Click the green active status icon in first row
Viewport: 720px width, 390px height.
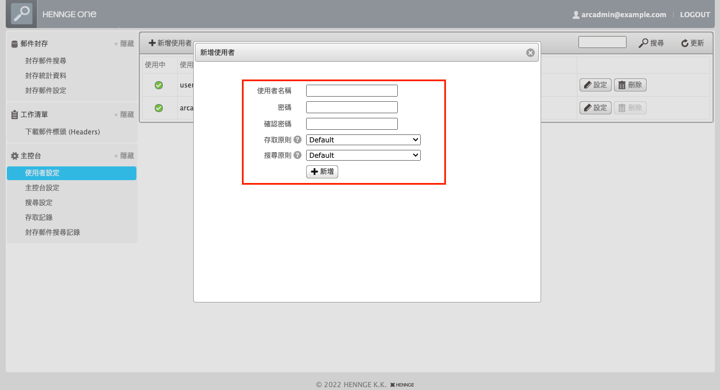[x=159, y=85]
